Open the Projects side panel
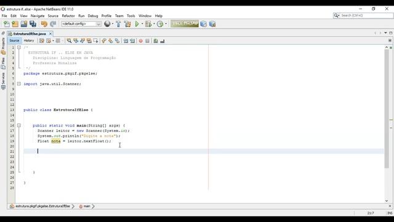The width and height of the screenshot is (394, 222). (x=3, y=46)
